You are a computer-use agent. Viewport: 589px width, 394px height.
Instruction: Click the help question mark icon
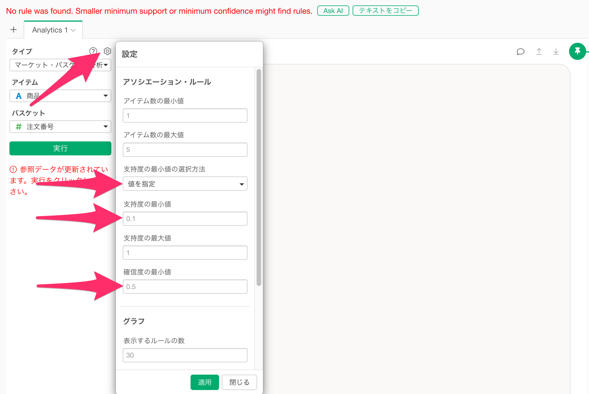pos(93,51)
